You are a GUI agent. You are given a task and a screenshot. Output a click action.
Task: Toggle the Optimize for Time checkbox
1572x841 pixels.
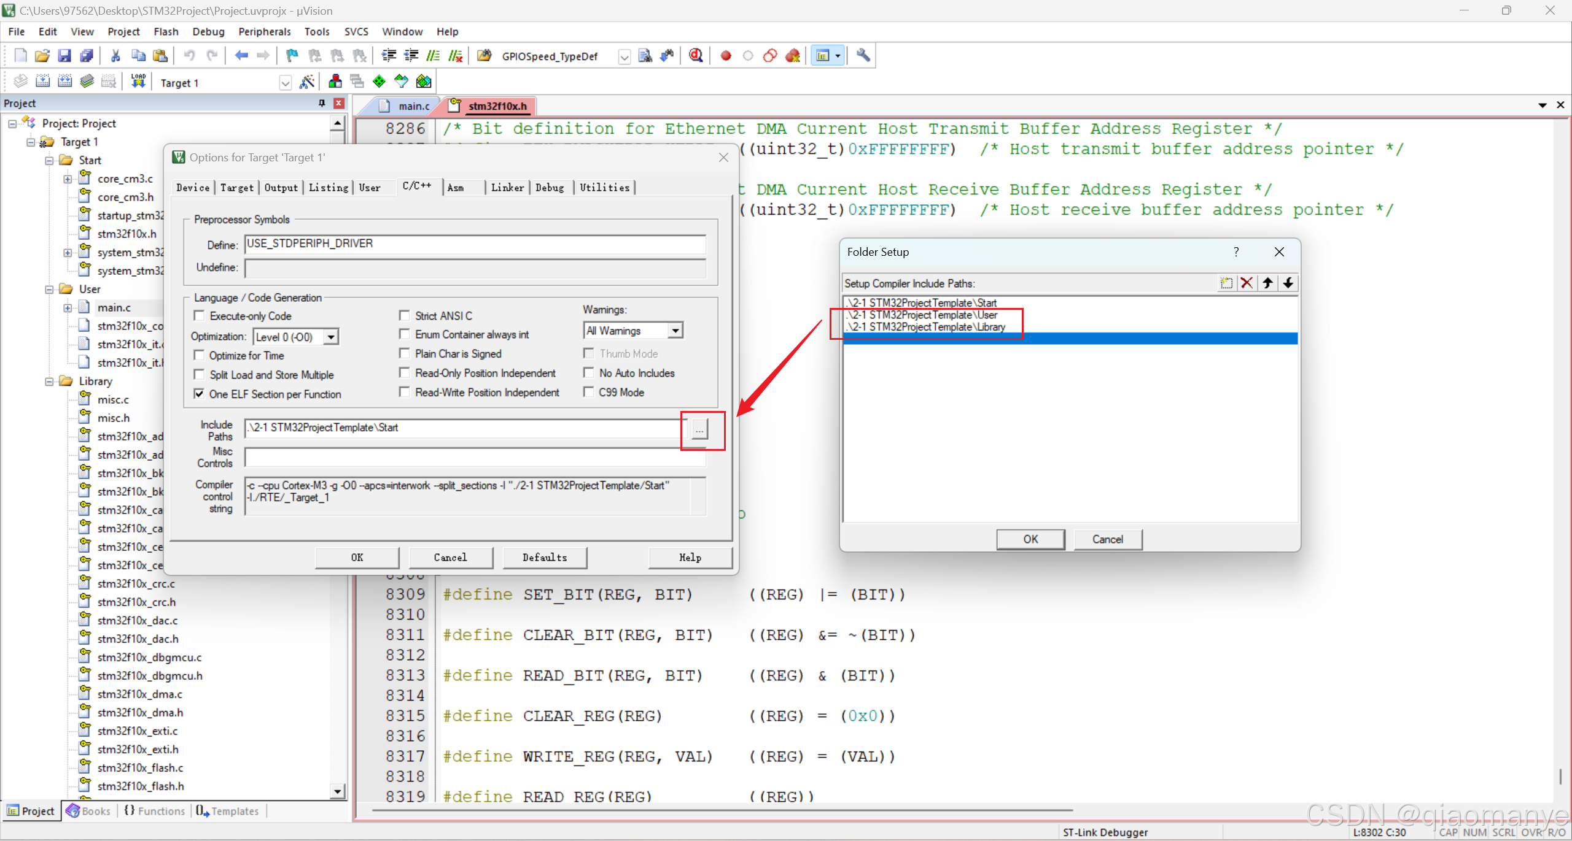coord(199,355)
